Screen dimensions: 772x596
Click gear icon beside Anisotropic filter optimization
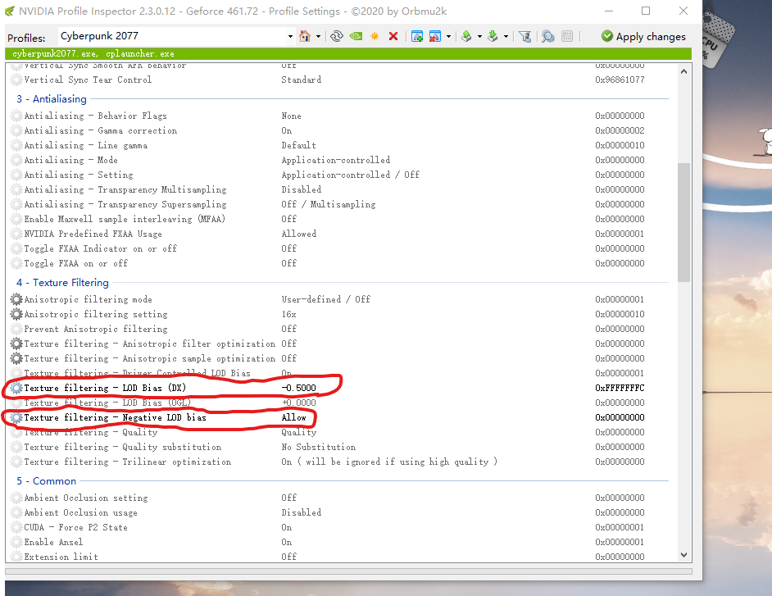pos(16,343)
